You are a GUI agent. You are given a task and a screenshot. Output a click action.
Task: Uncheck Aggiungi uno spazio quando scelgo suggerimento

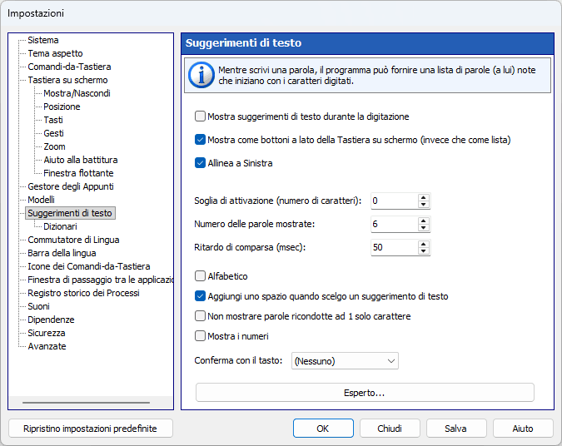tap(200, 296)
